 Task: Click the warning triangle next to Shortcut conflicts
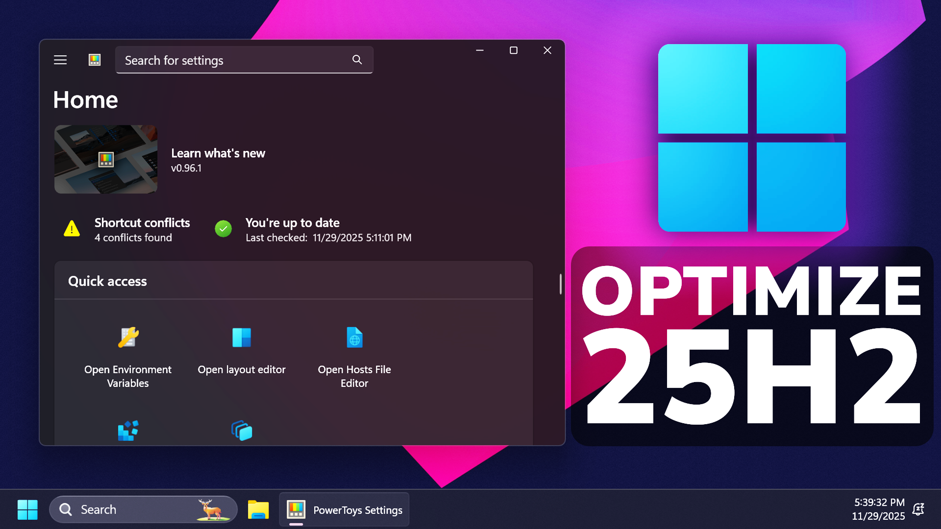[x=72, y=228]
